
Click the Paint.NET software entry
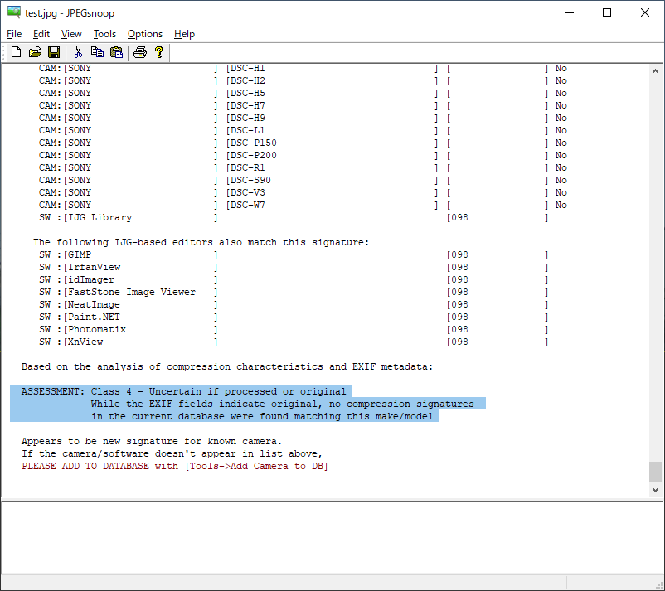coord(294,317)
